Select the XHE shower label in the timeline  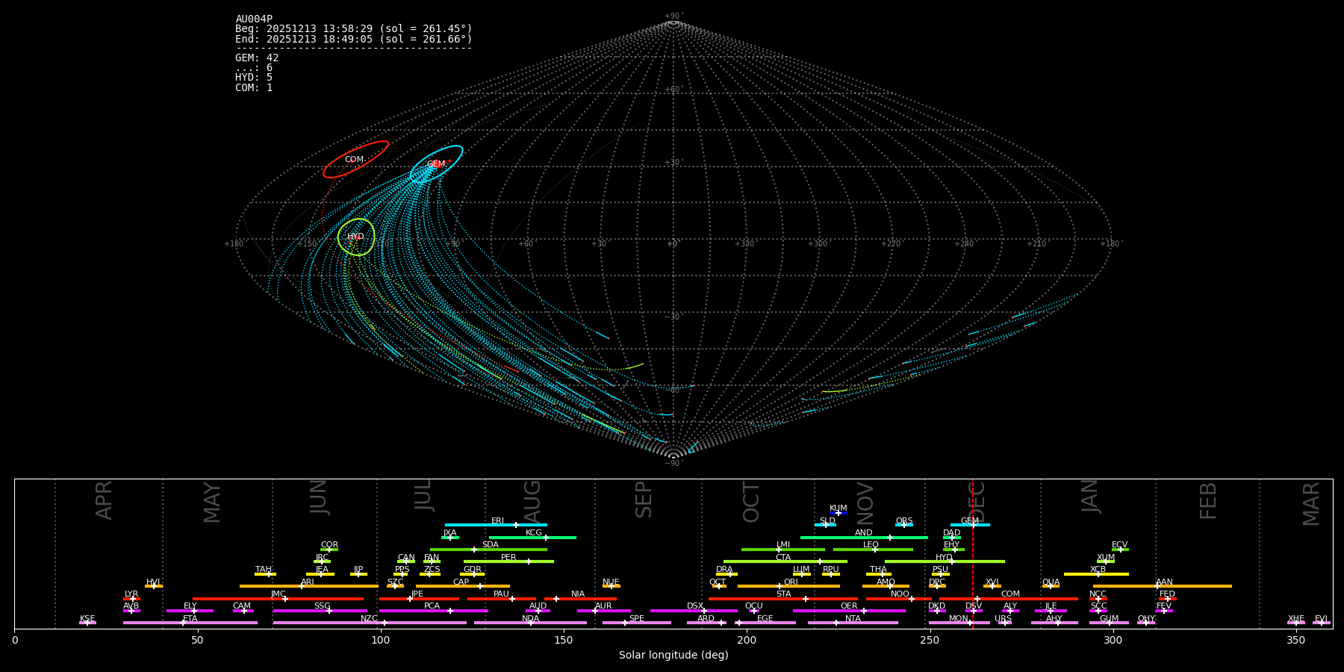tap(1296, 619)
